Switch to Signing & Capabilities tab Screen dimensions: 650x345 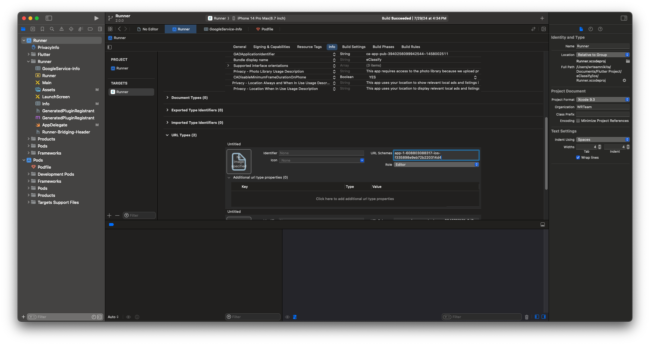pyautogui.click(x=272, y=47)
